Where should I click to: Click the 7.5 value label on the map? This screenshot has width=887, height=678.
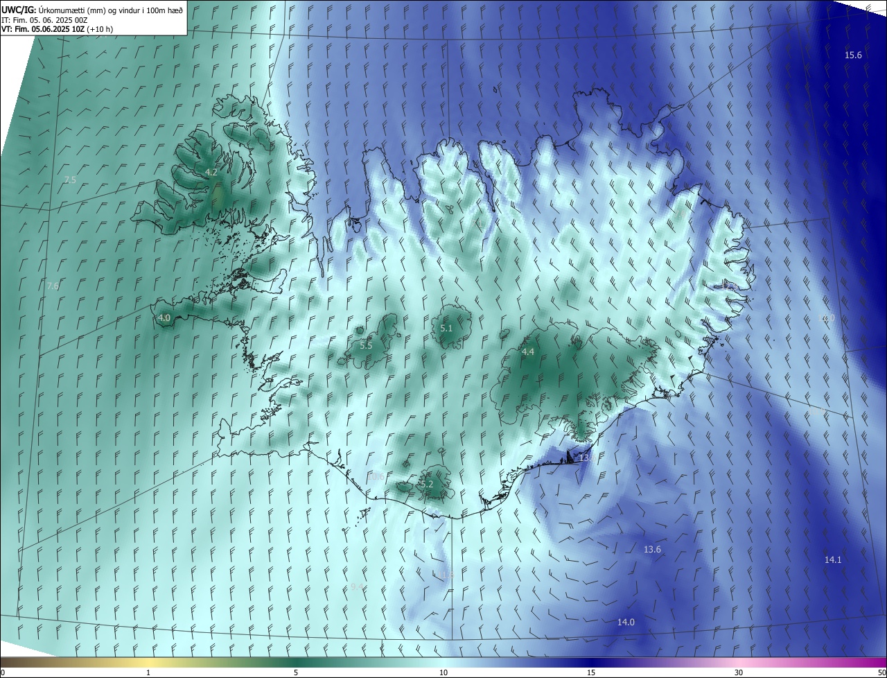[70, 180]
